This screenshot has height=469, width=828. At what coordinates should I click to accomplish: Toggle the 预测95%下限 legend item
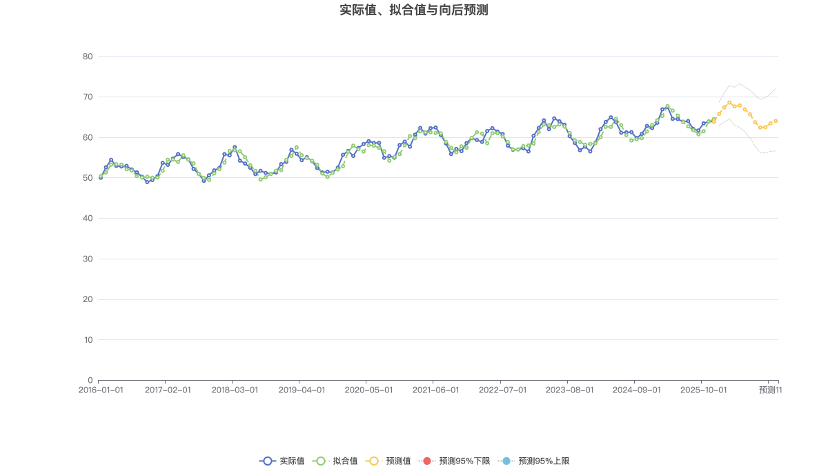point(454,461)
